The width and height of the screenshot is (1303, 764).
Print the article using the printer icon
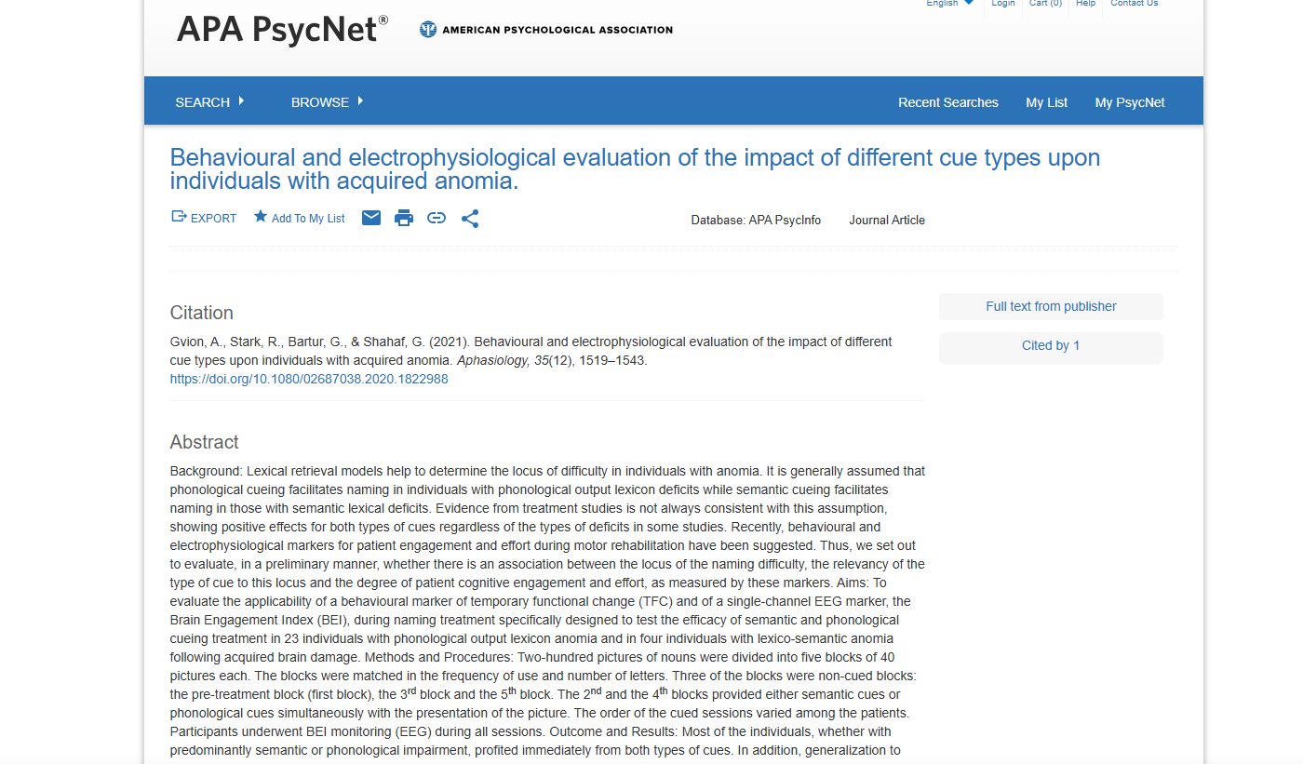click(403, 218)
